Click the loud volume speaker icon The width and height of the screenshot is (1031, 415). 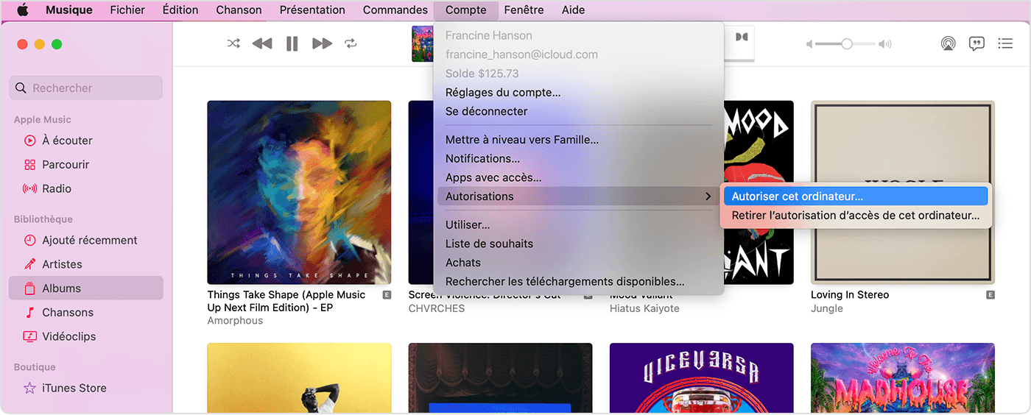point(885,44)
